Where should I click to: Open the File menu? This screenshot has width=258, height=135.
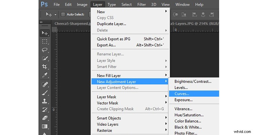coord(57,4)
